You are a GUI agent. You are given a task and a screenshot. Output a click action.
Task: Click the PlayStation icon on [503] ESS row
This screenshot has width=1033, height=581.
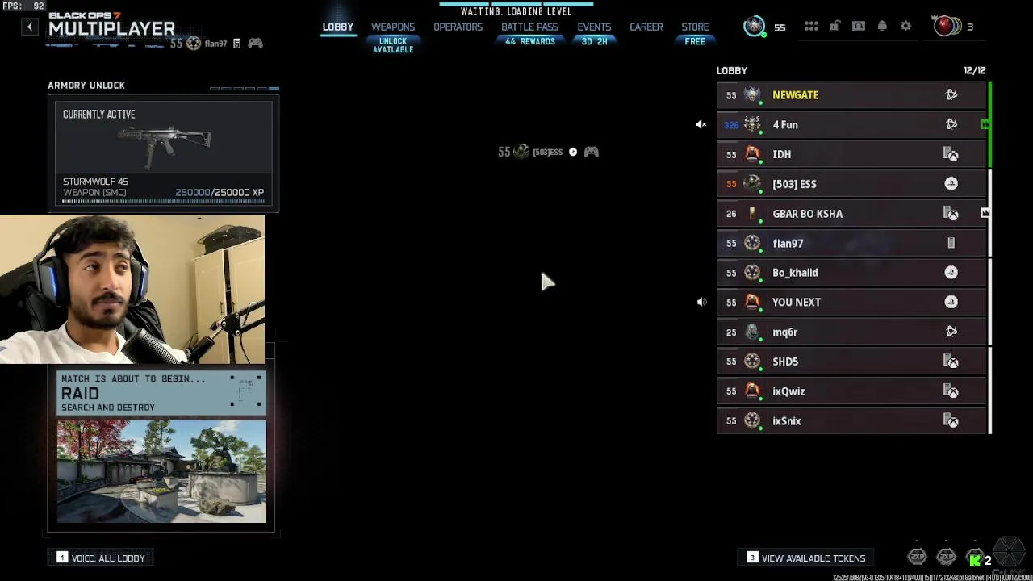(x=951, y=184)
